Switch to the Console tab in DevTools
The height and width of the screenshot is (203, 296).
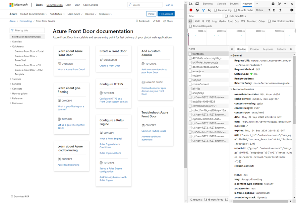221,4
